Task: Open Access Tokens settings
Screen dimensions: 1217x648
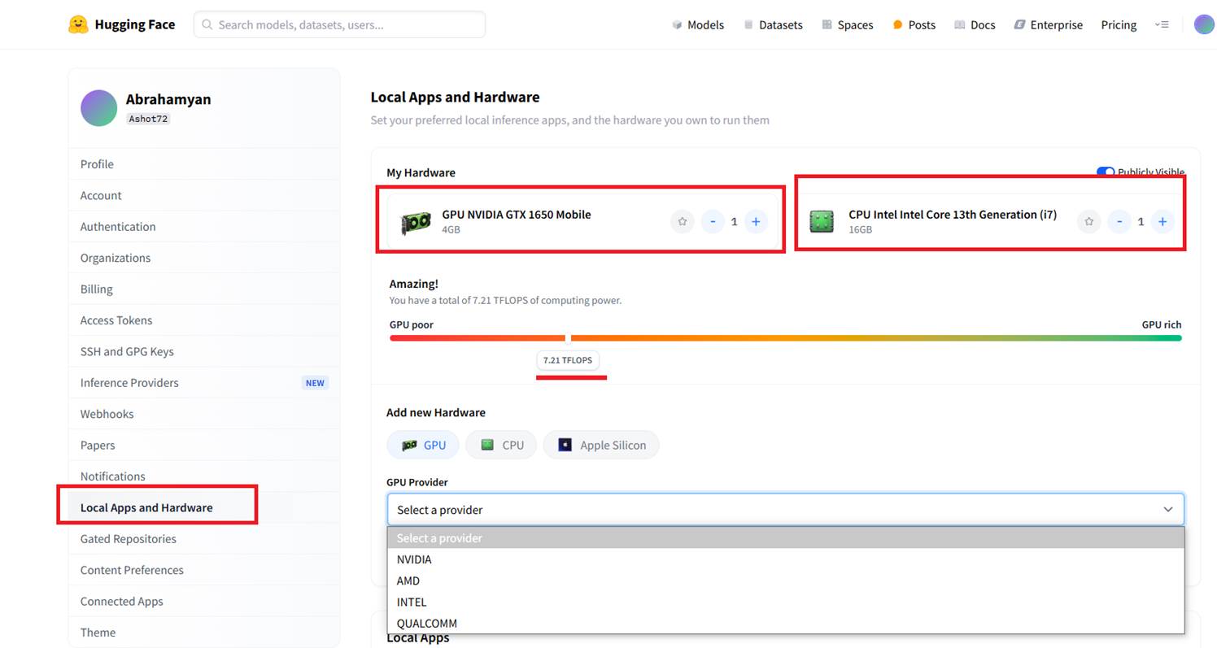Action: point(203,320)
